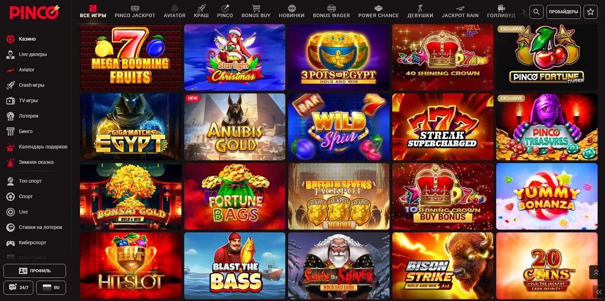Open Live-дилеры in the sidebar
The height and width of the screenshot is (301, 605).
33,54
